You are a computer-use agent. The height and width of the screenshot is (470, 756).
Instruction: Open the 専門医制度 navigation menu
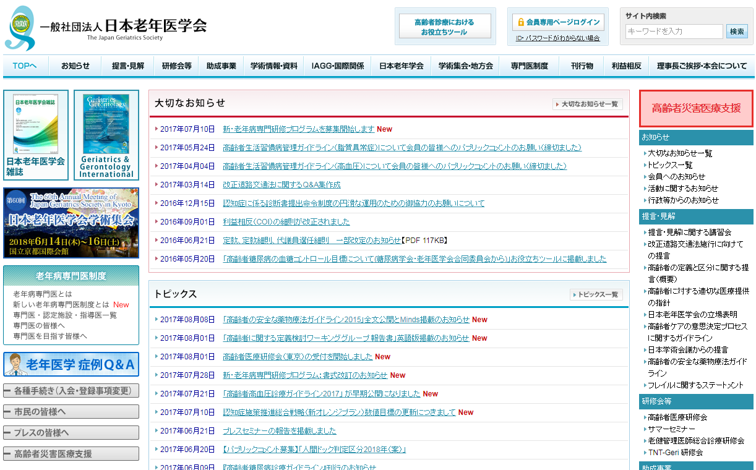530,66
